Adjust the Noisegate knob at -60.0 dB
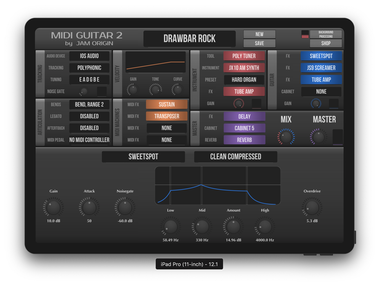The width and height of the screenshot is (379, 286). coord(125,207)
